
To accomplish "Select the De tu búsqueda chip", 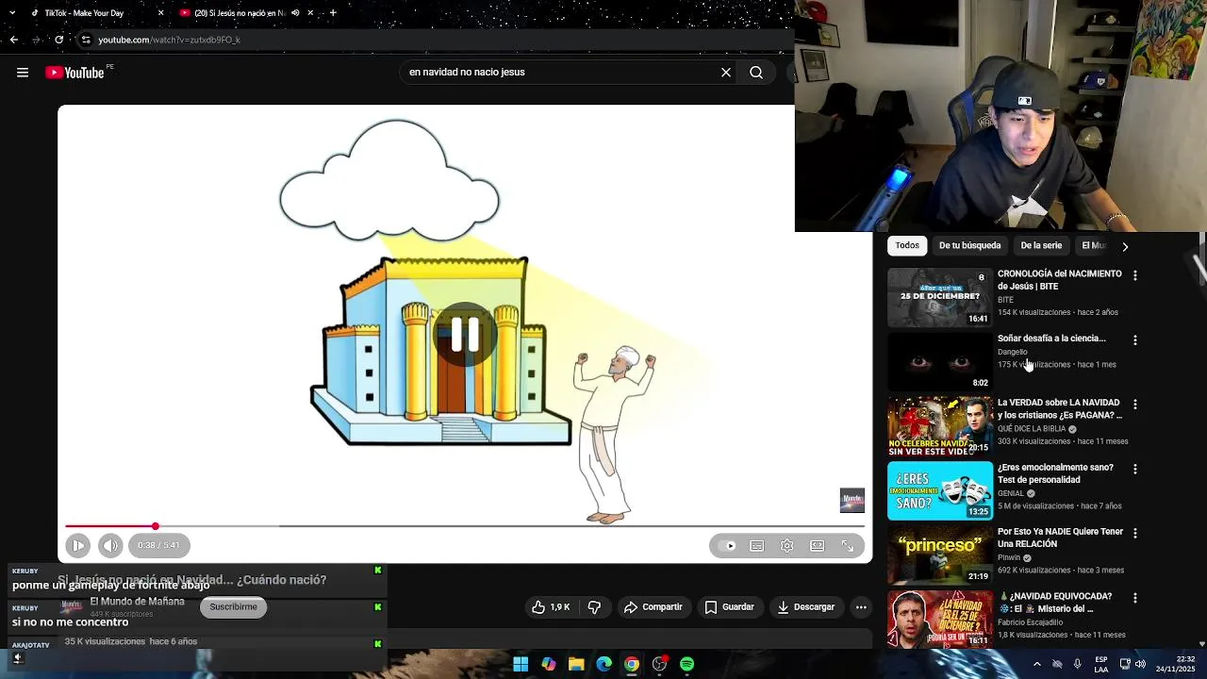I will (969, 245).
